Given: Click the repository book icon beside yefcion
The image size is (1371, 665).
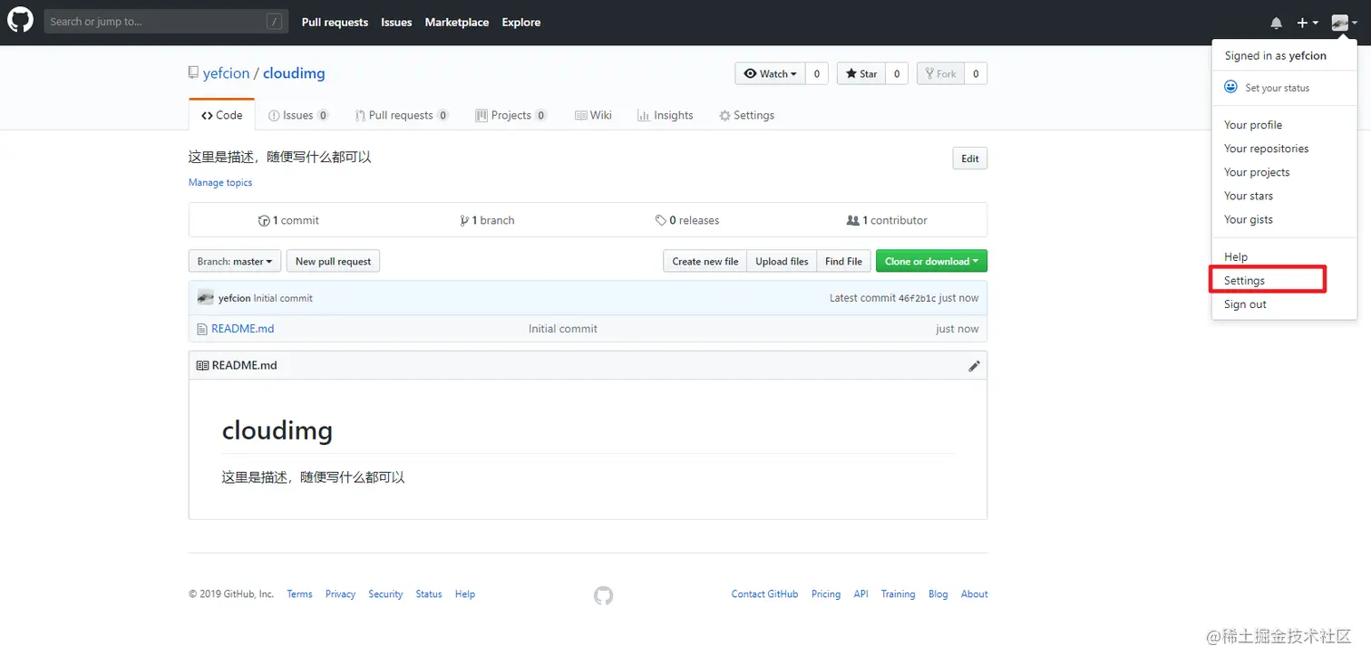Looking at the screenshot, I should point(193,73).
